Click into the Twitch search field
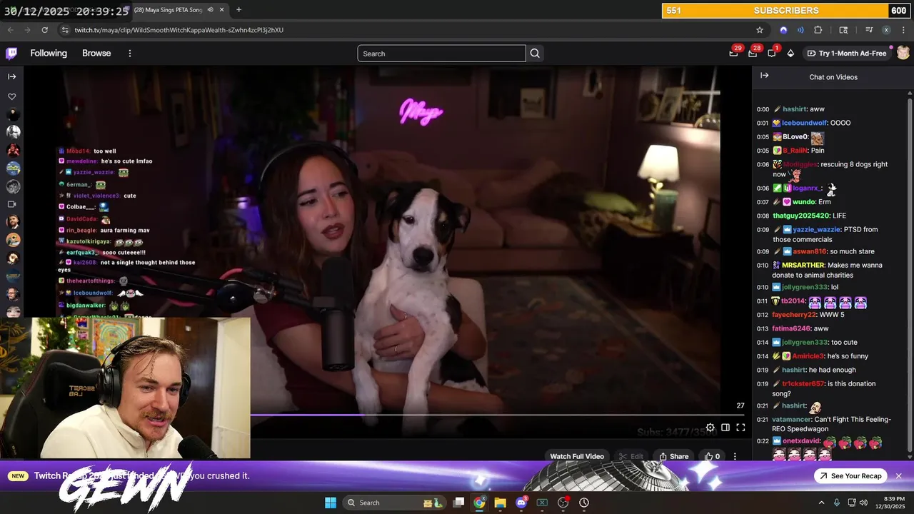Image resolution: width=914 pixels, height=514 pixels. coord(441,54)
